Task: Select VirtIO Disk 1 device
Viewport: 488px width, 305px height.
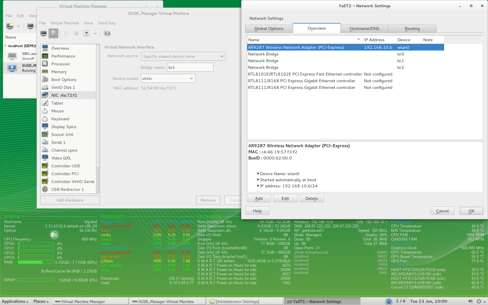Action: (68, 87)
